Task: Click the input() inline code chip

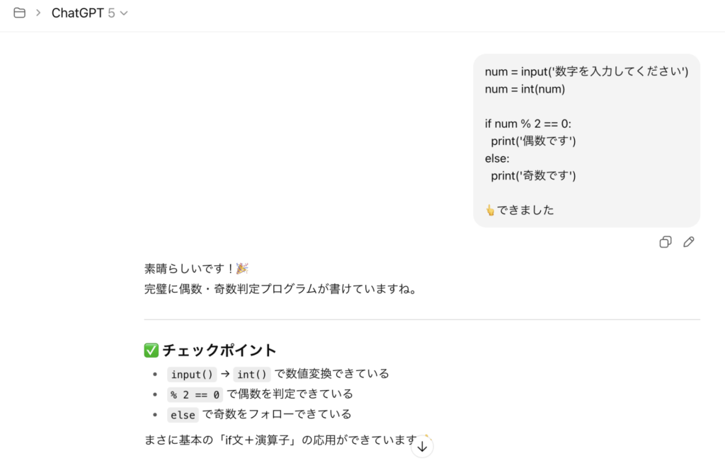Action: [192, 374]
